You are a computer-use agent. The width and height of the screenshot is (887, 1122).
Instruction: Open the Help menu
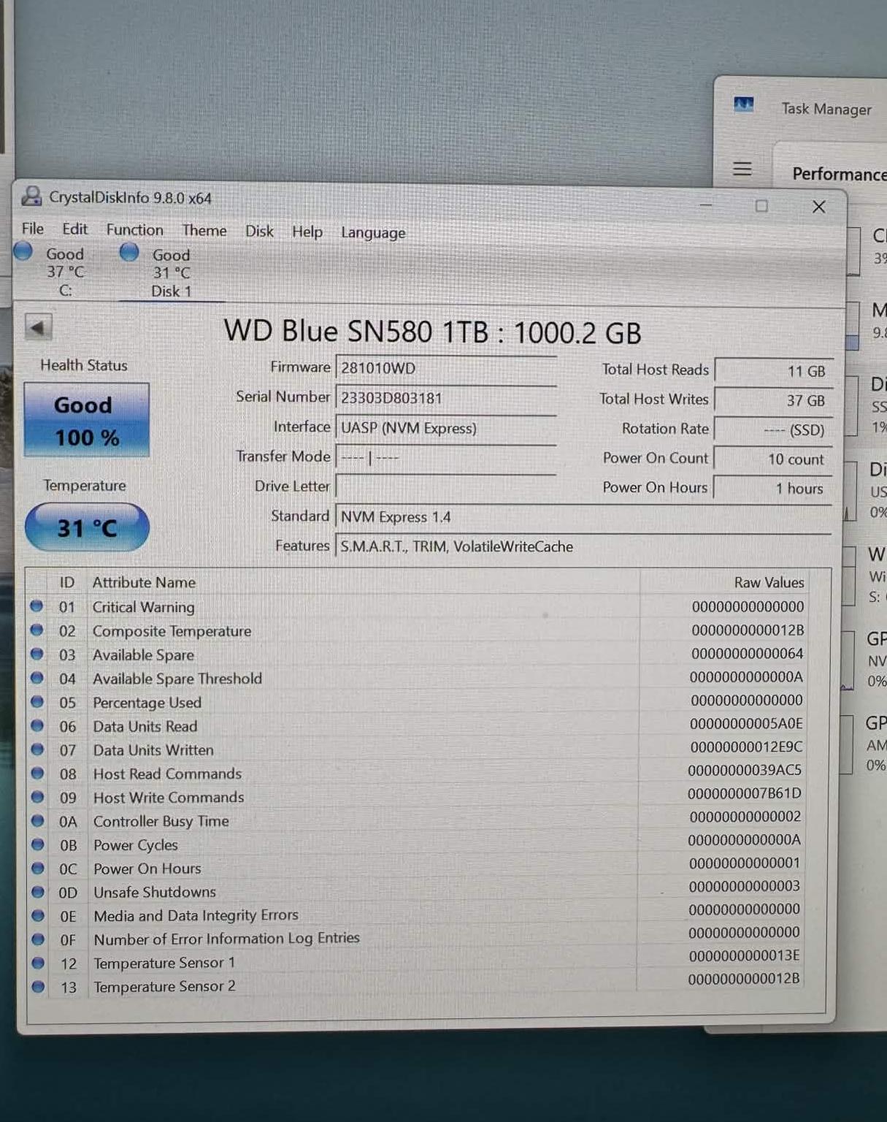pyautogui.click(x=307, y=232)
